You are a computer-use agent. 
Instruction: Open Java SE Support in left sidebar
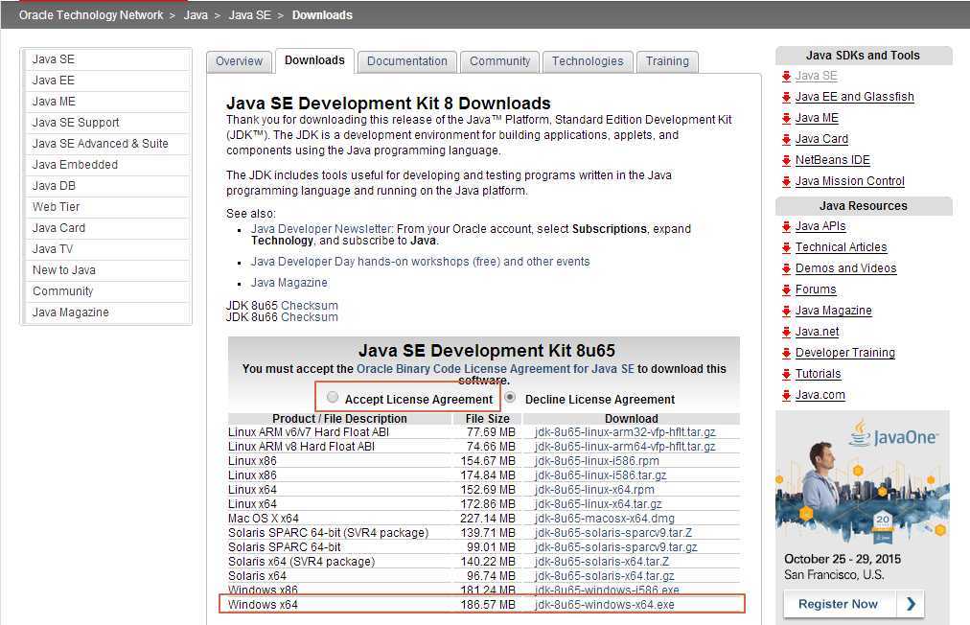(106, 123)
